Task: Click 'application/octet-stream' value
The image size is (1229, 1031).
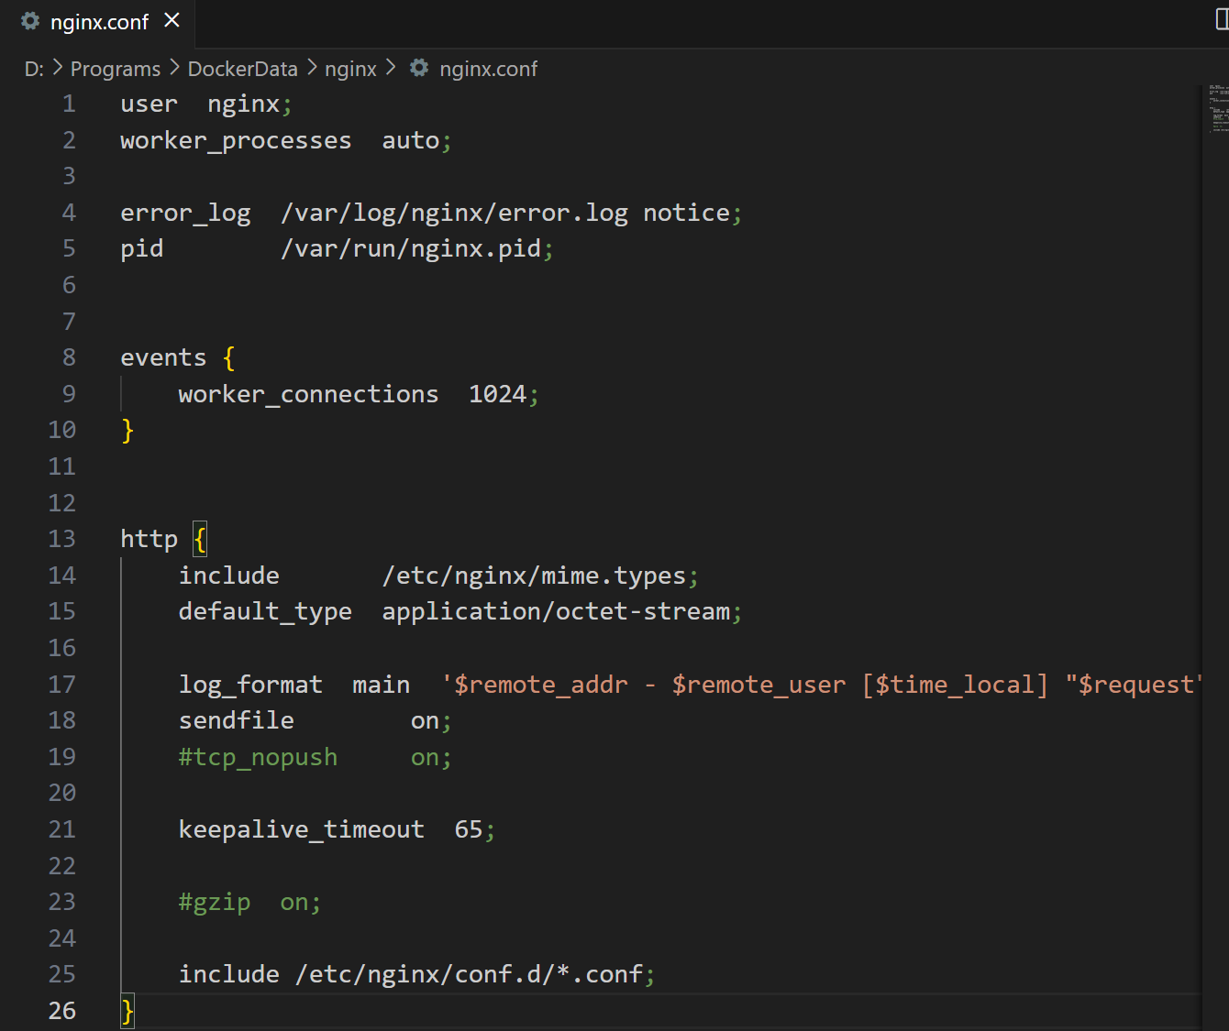Action: 556,612
